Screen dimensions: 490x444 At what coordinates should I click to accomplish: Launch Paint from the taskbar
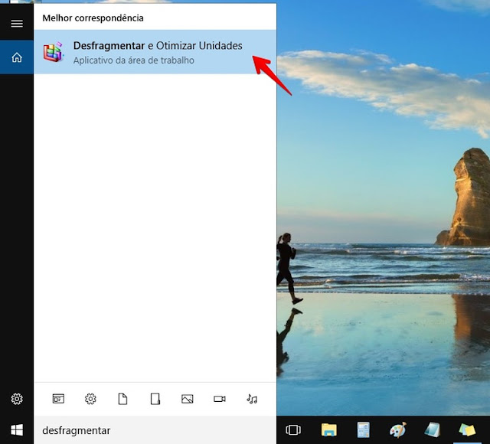coord(398,430)
